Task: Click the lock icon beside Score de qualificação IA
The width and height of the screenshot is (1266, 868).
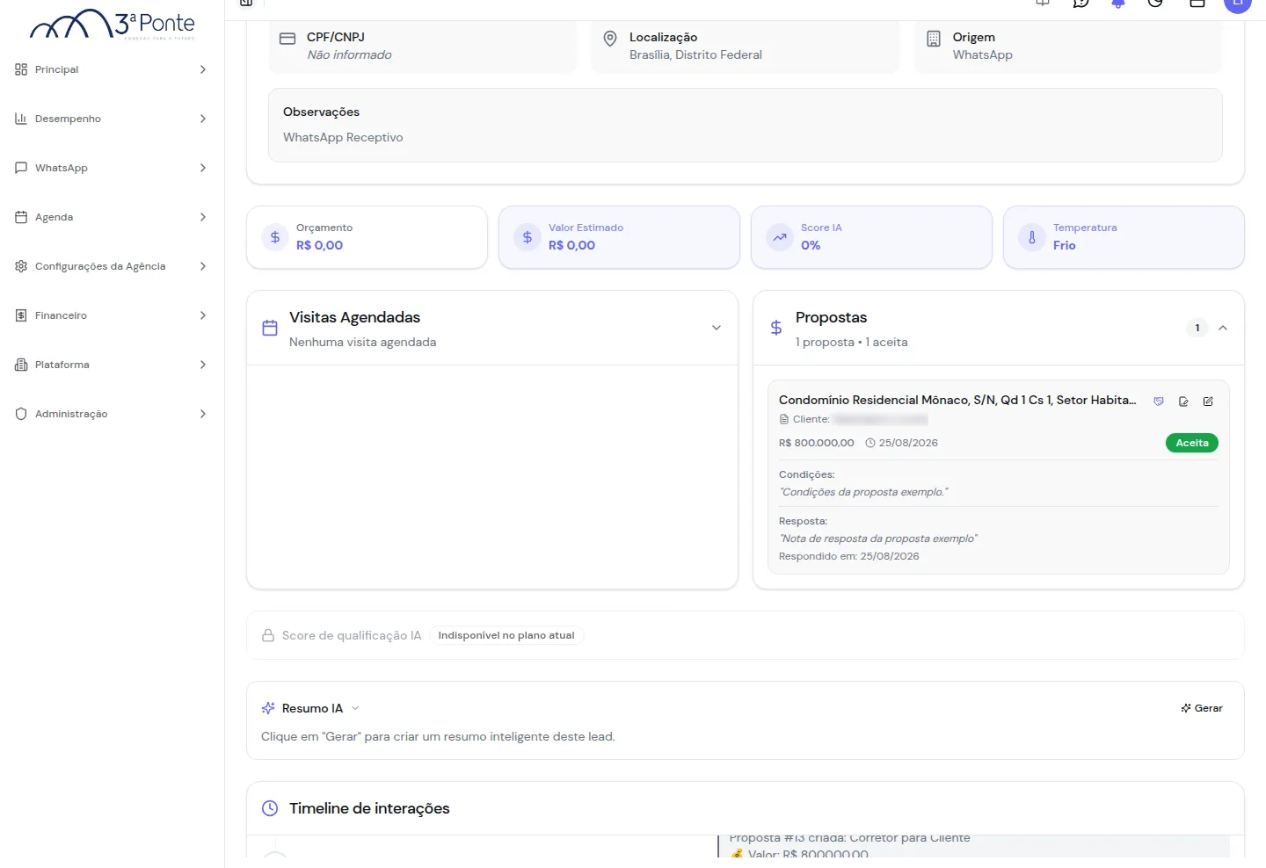Action: (268, 635)
